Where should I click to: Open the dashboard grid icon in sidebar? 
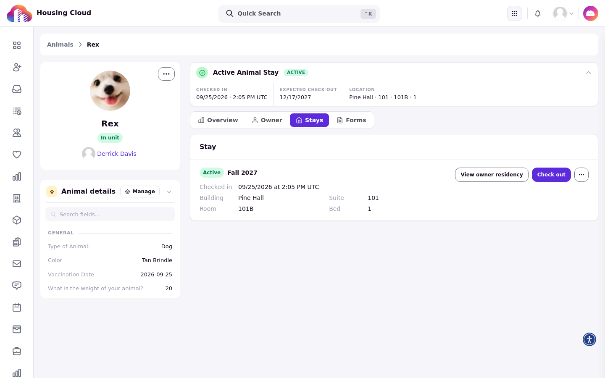pos(17,45)
